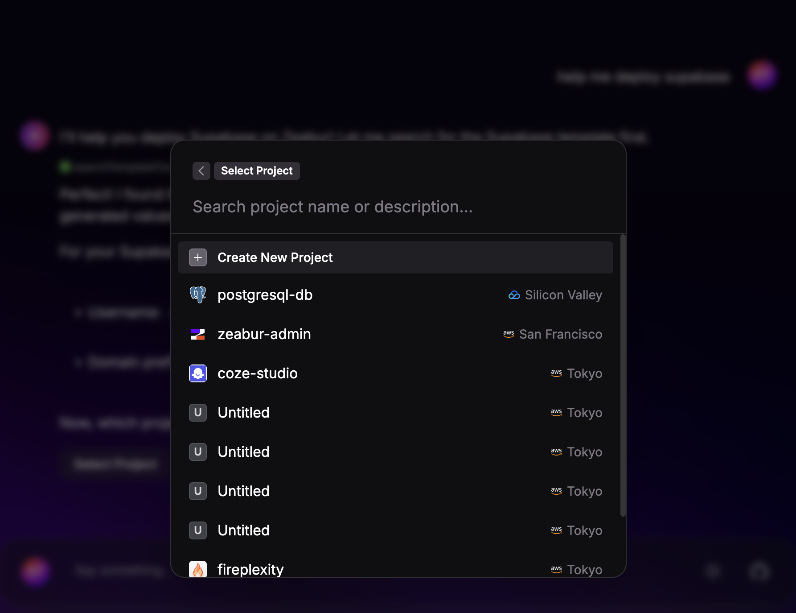This screenshot has height=613, width=796.
Task: Click the zeabur-admin project icon
Action: (x=198, y=334)
